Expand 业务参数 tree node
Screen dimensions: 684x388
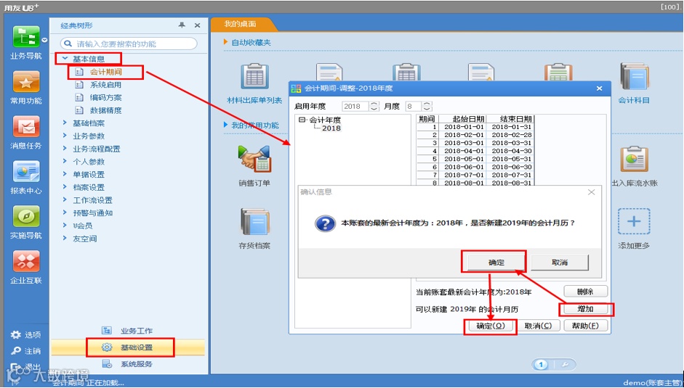click(x=65, y=136)
